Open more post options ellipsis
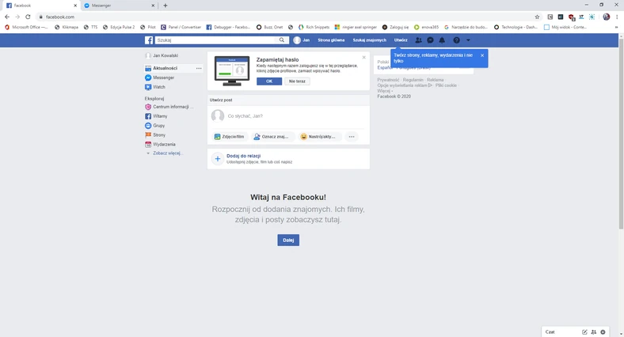 click(x=352, y=137)
